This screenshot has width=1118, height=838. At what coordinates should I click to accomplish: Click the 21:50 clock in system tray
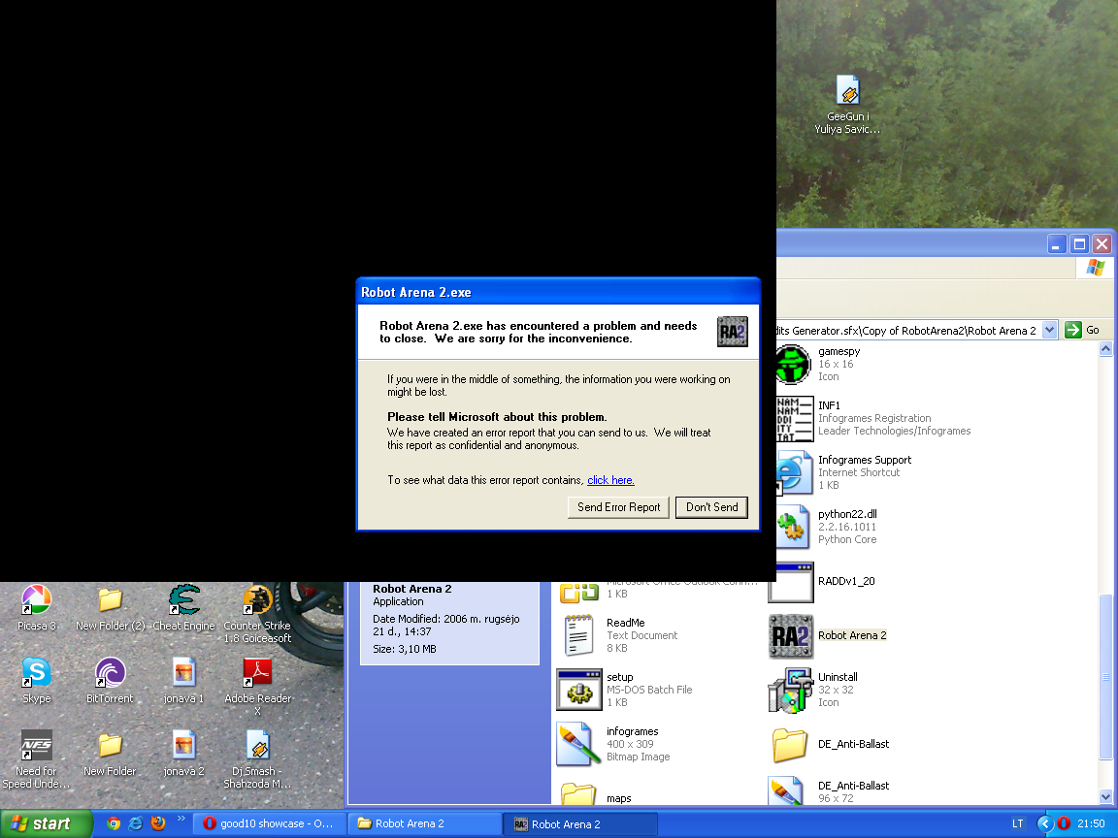point(1091,823)
